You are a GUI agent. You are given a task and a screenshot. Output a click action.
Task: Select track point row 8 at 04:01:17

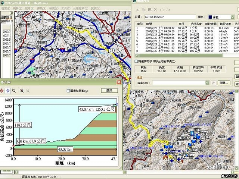(187, 51)
